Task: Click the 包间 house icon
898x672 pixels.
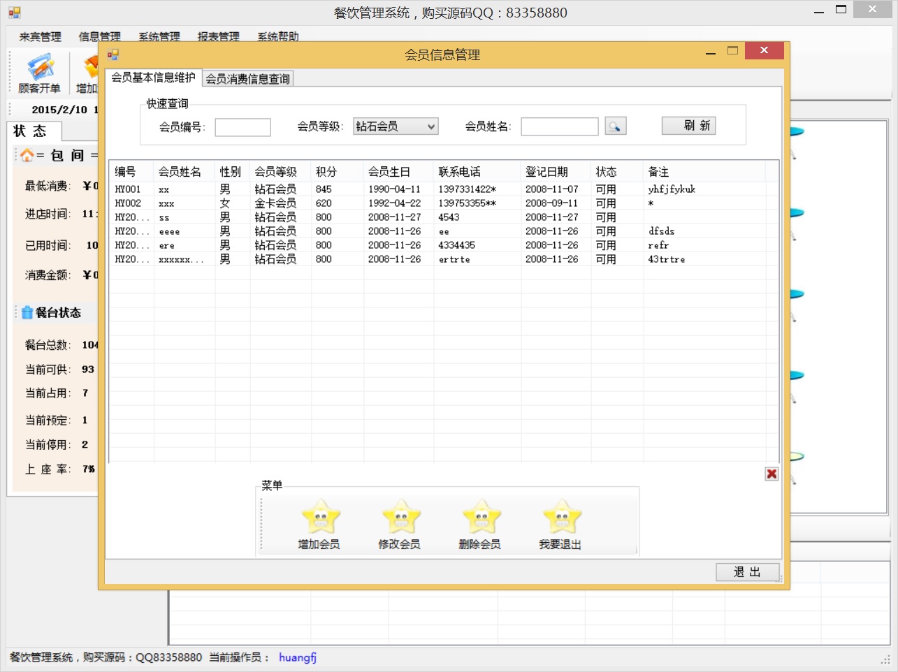Action: 27,155
